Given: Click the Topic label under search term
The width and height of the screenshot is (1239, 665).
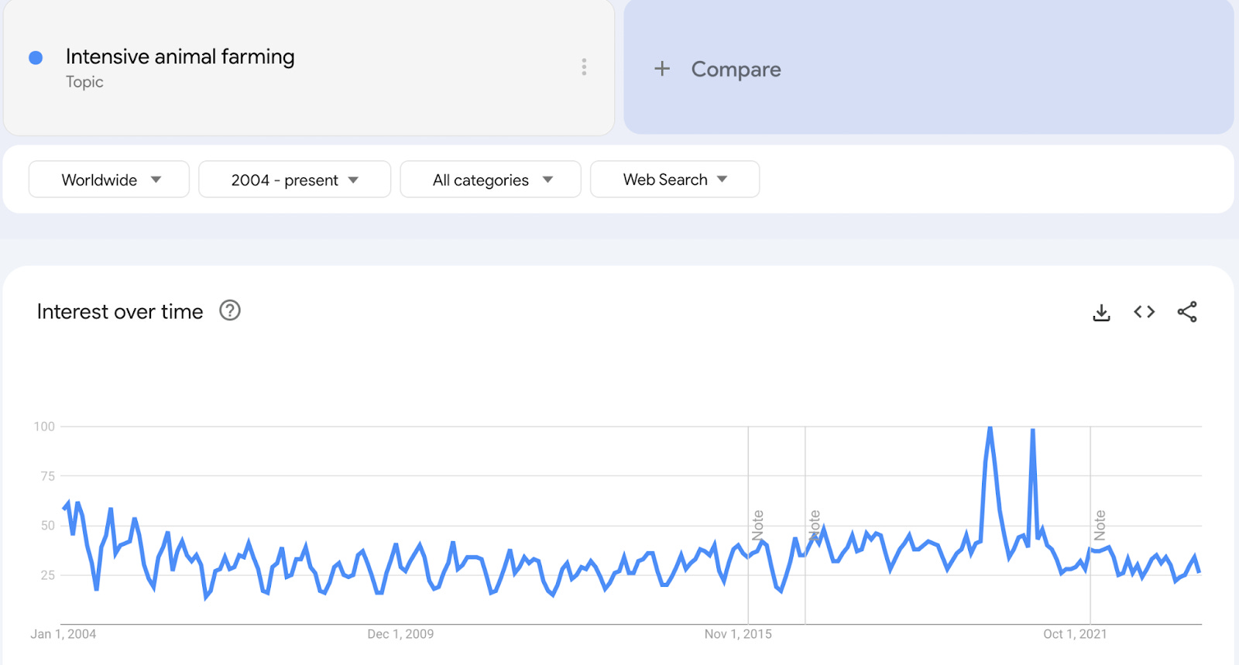Looking at the screenshot, I should [x=84, y=82].
